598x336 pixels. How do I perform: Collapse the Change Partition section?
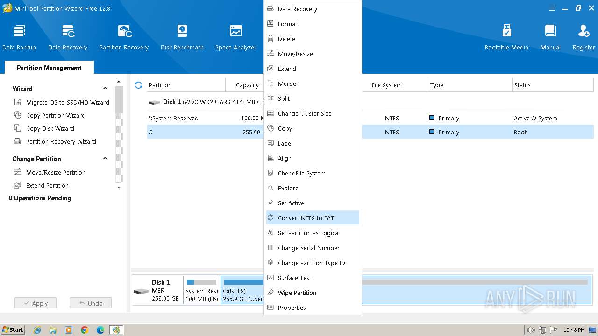click(x=105, y=159)
